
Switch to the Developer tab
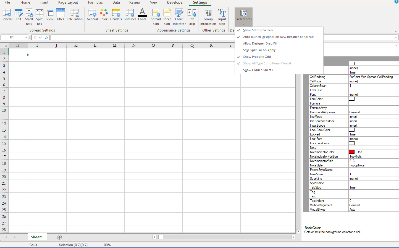point(175,2)
